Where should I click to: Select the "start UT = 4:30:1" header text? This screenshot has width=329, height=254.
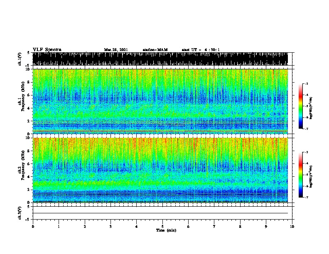(201, 50)
